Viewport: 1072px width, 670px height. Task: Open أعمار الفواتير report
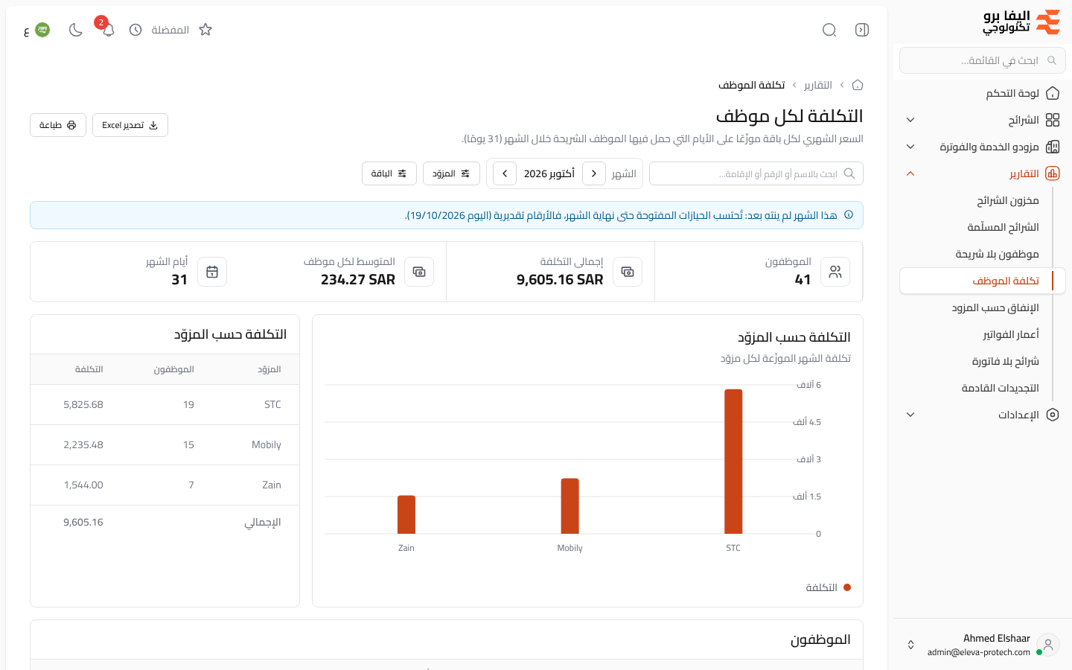point(1011,334)
